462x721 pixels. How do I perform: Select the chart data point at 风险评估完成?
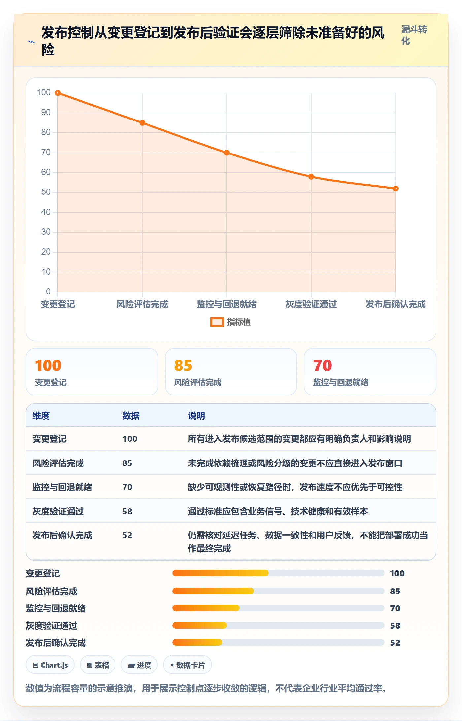(142, 123)
